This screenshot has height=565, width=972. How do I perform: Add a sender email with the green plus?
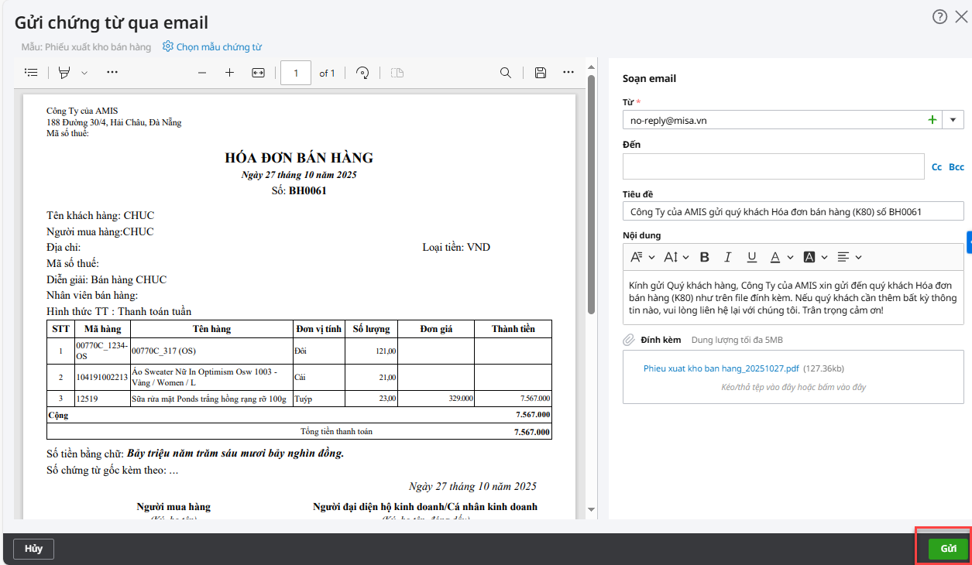(932, 120)
